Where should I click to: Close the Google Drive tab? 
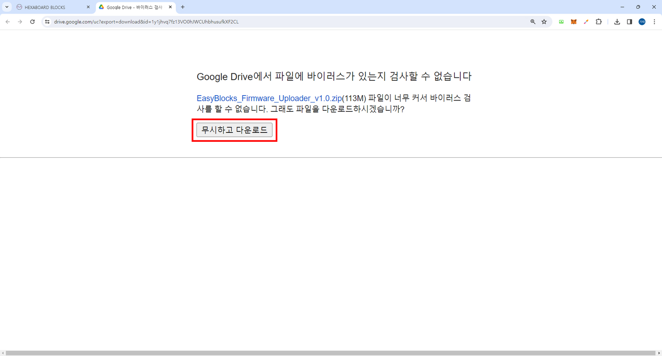[170, 7]
